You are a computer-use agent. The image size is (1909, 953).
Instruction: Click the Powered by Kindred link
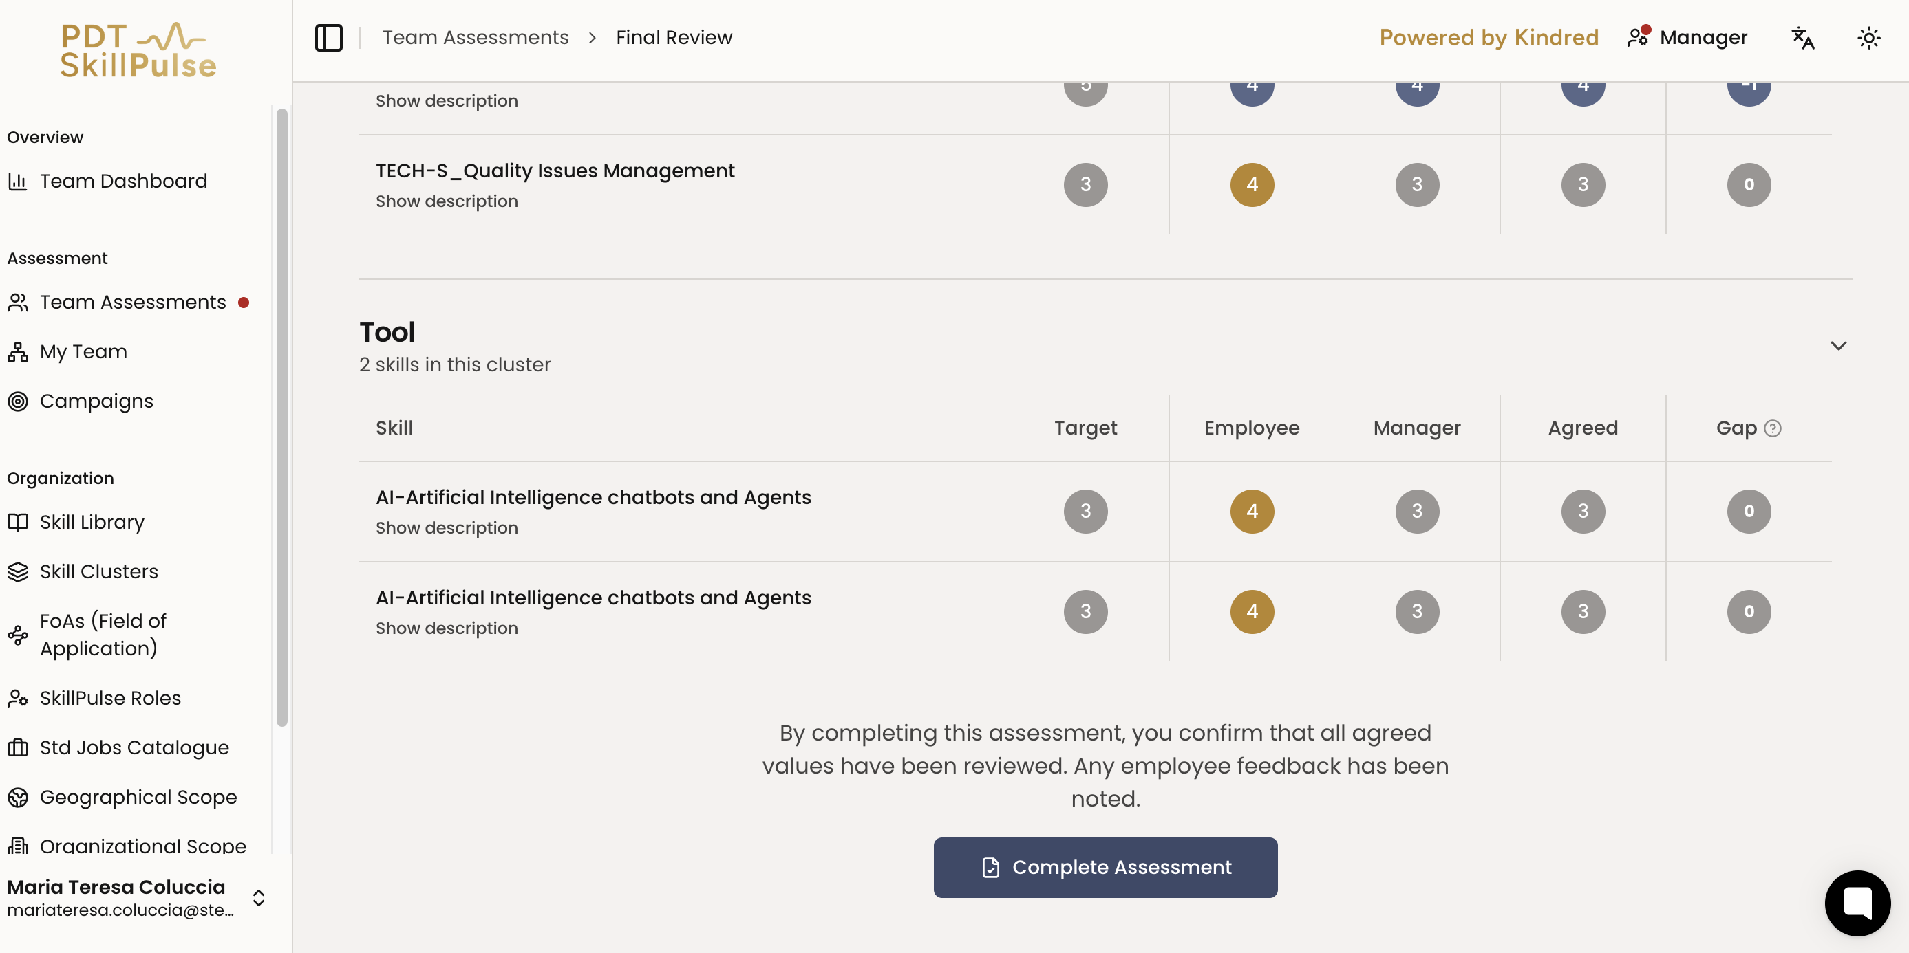[1489, 38]
